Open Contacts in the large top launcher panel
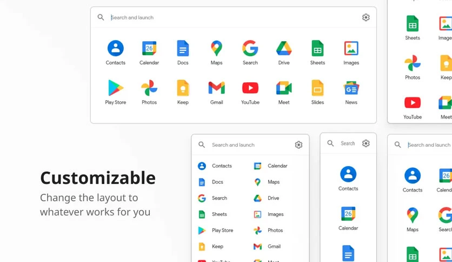This screenshot has width=452, height=262. [116, 53]
